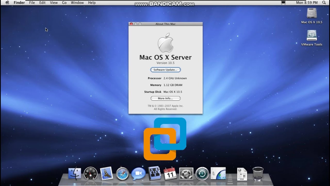Open the Help menu
330x186 pixels.
click(92, 3)
